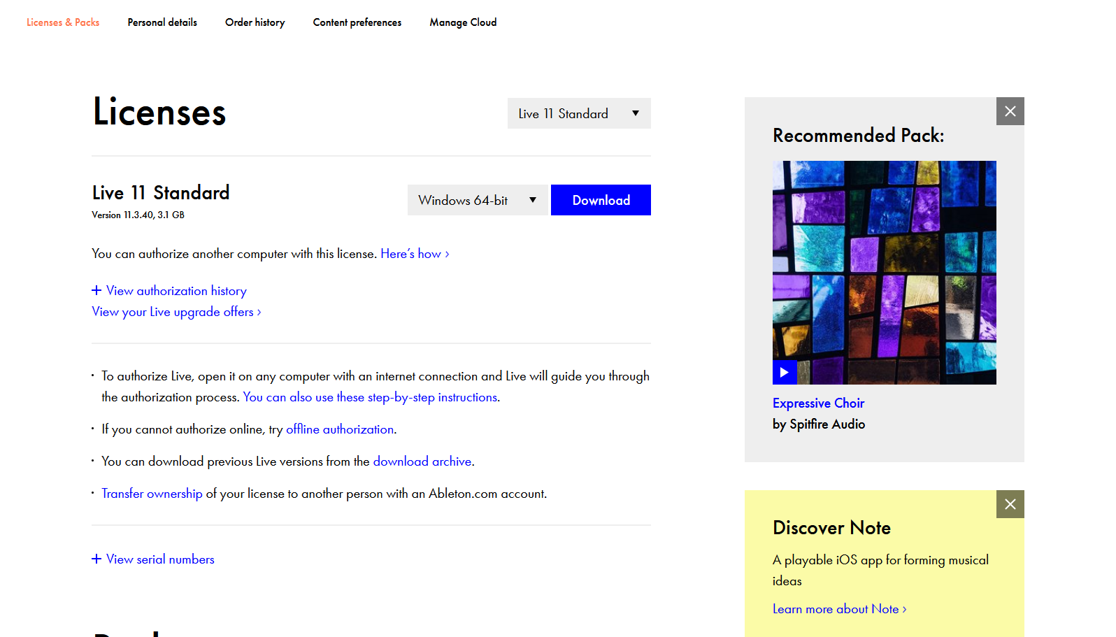Click the offline authorization link
Viewport: 1116px width, 637px height.
[340, 429]
